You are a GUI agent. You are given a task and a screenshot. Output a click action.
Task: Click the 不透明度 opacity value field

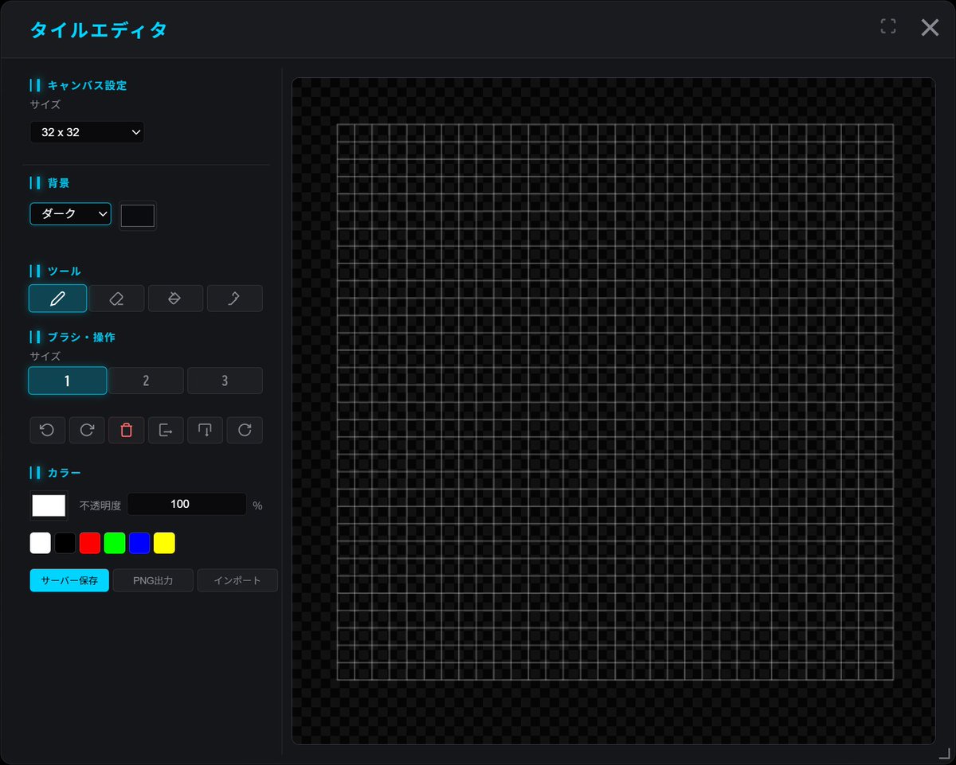(187, 504)
